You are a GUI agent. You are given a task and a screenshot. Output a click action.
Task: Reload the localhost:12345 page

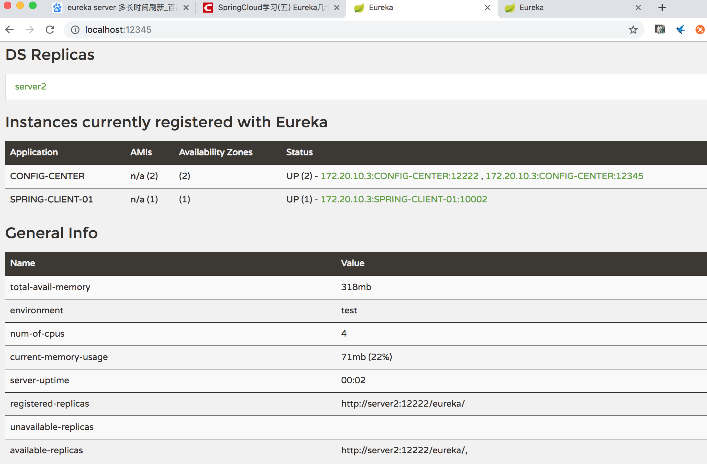coord(50,30)
